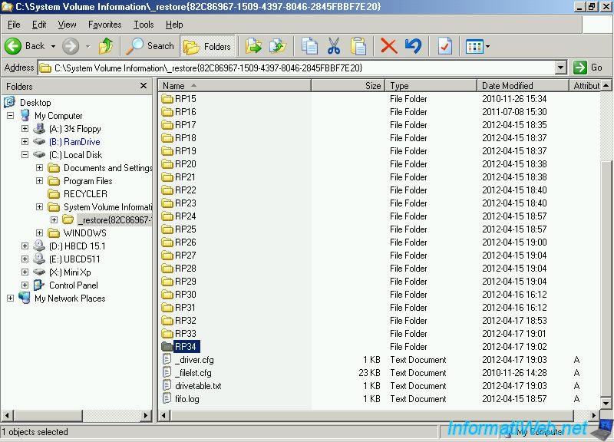Click the Move To folder icon
Image resolution: width=614 pixels, height=442 pixels.
coord(253,46)
